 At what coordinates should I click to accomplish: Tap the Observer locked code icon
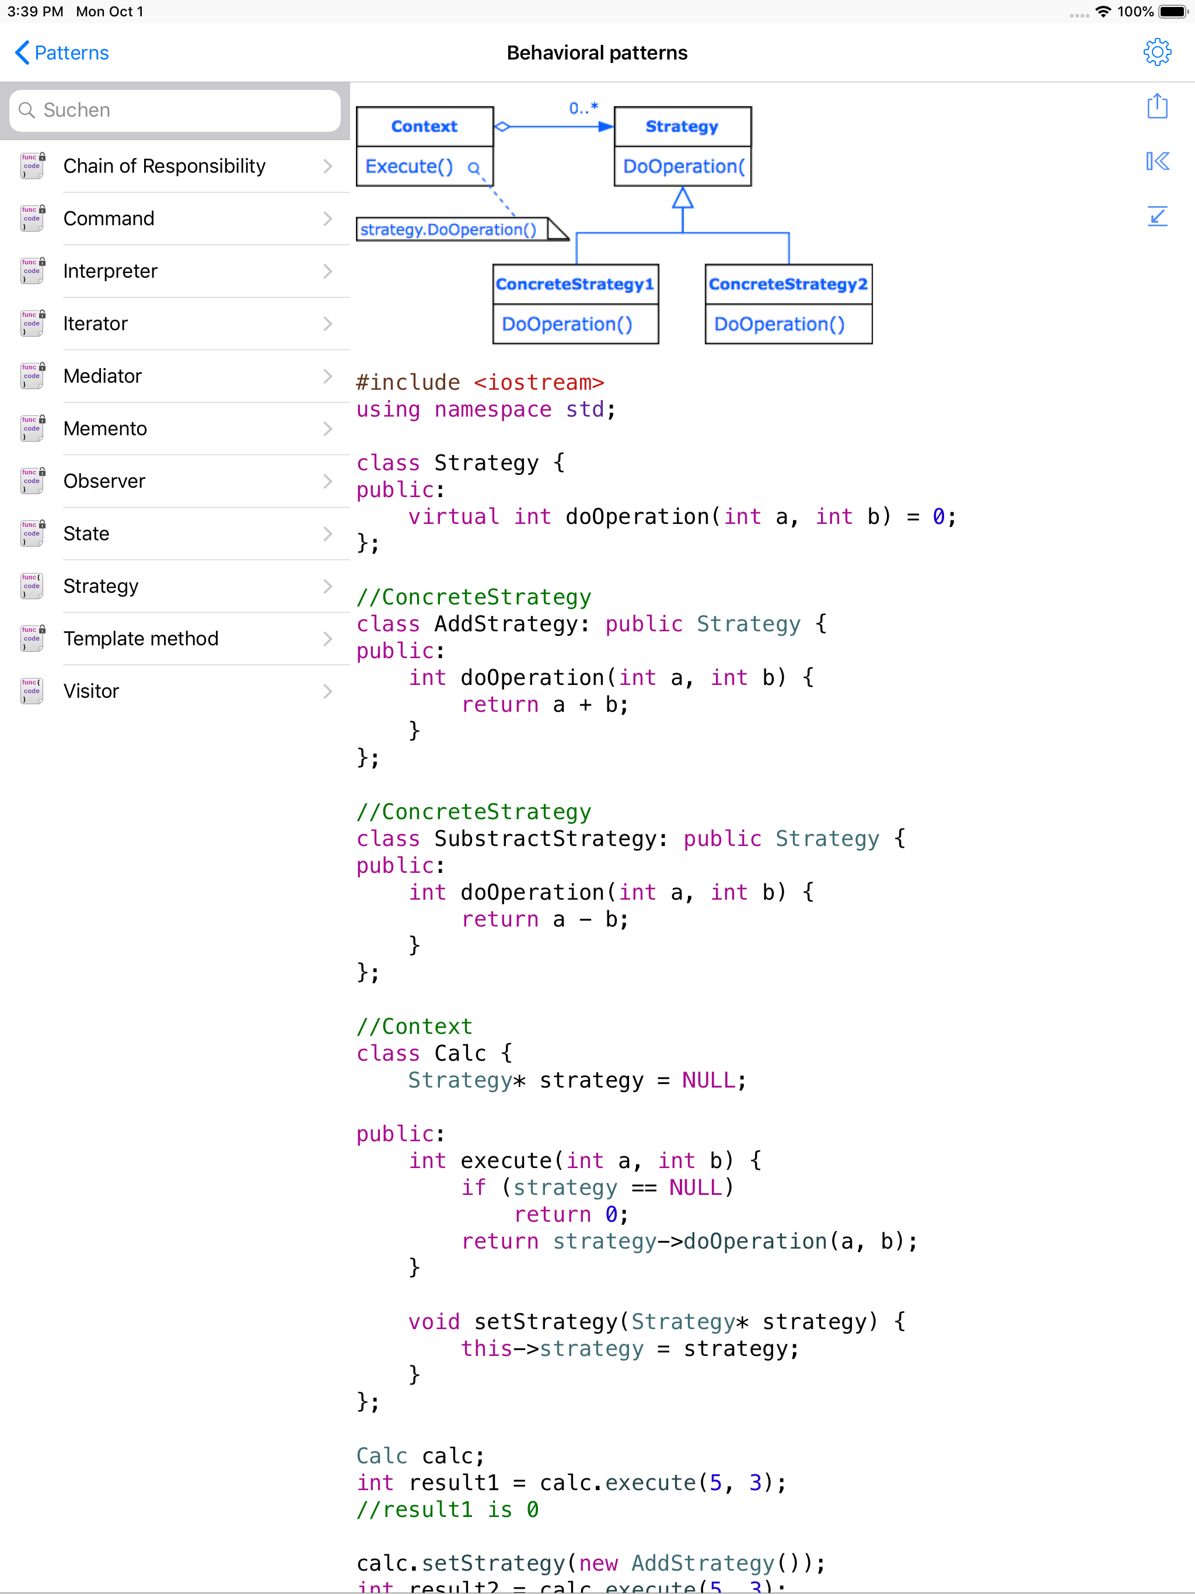[x=33, y=481]
